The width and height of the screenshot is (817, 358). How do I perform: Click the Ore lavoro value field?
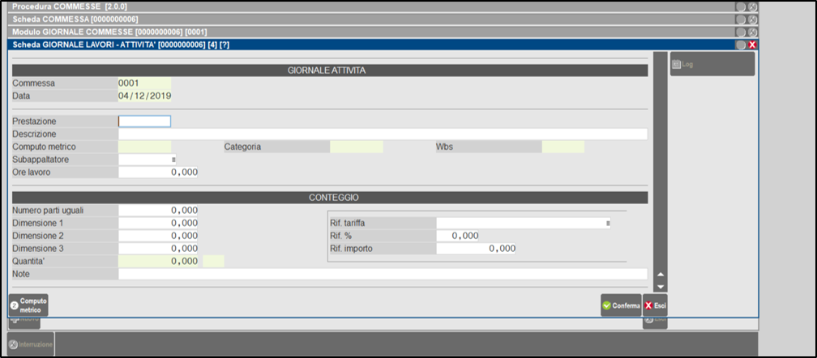(x=158, y=173)
